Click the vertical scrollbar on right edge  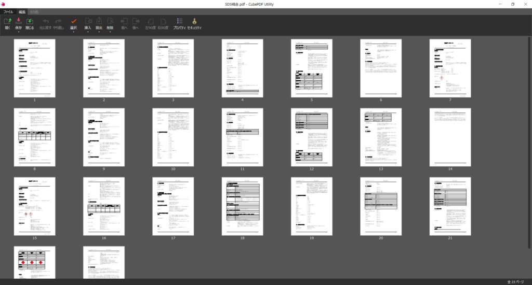click(529, 130)
